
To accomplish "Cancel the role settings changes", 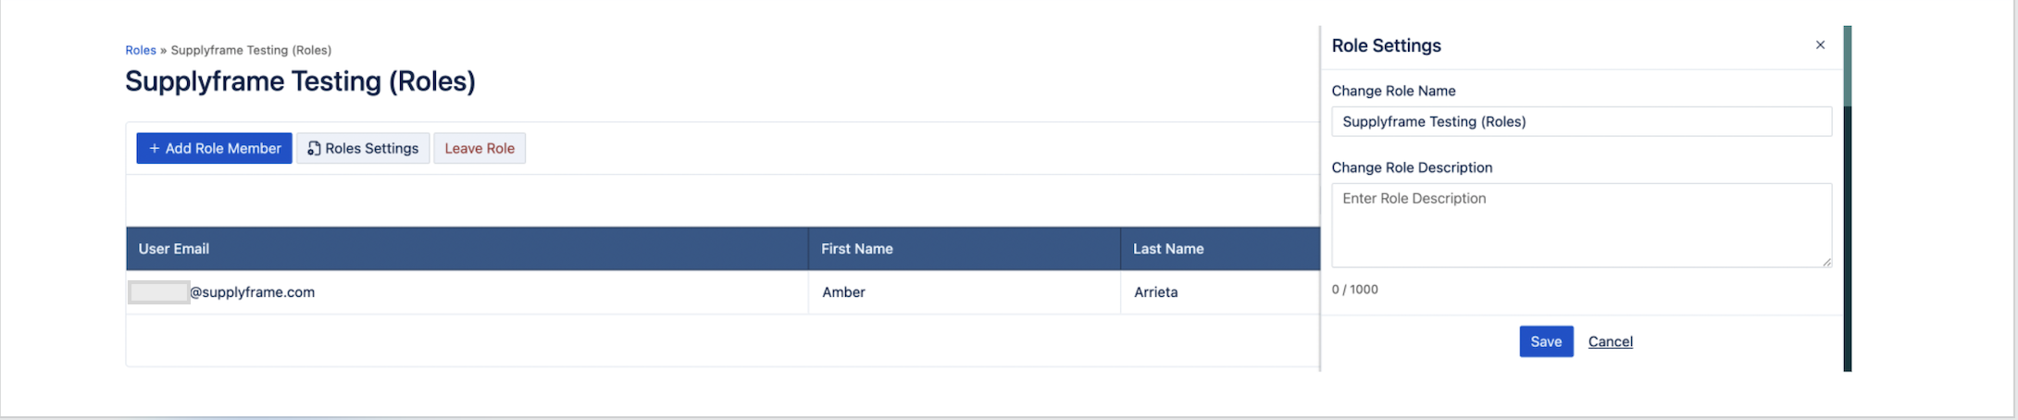I will coord(1610,341).
